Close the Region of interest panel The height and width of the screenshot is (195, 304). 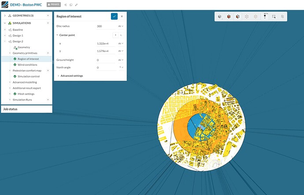click(x=122, y=16)
